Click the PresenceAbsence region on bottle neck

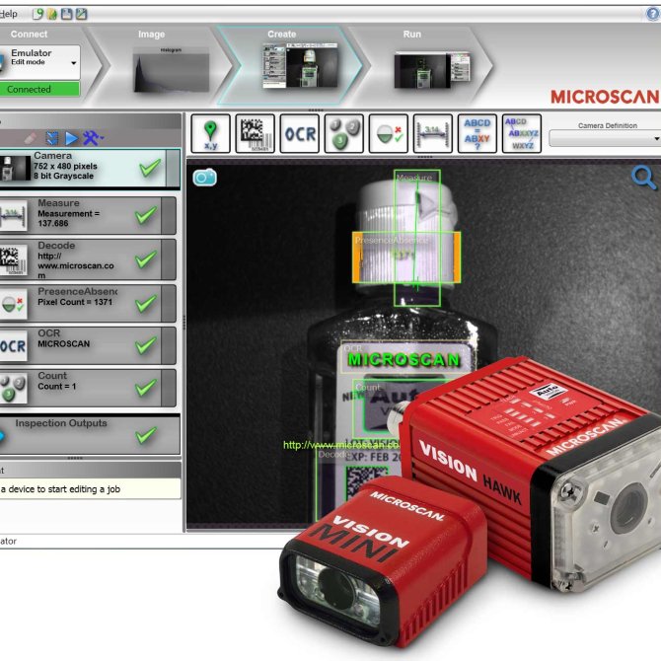tap(406, 257)
